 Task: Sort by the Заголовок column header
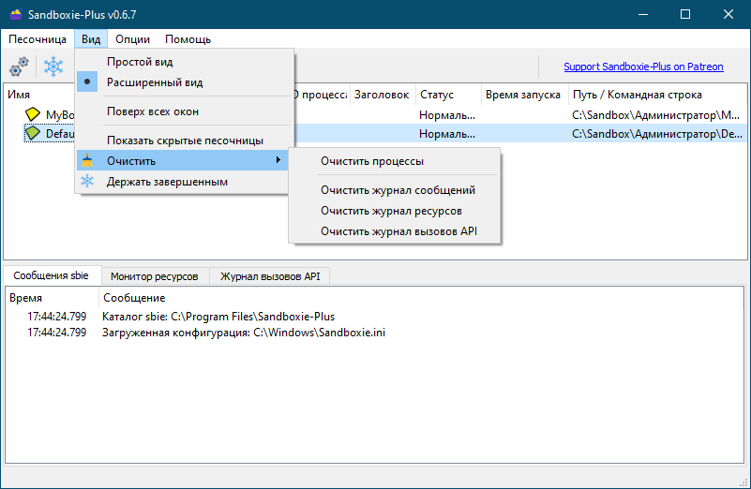point(382,95)
